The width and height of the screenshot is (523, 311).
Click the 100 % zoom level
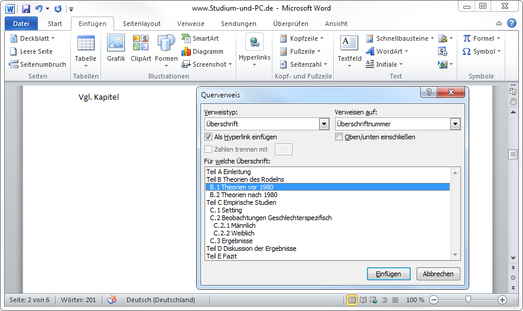(415, 300)
